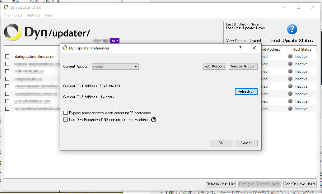Click the Refresh IP button
The width and height of the screenshot is (322, 194).
pyautogui.click(x=246, y=92)
